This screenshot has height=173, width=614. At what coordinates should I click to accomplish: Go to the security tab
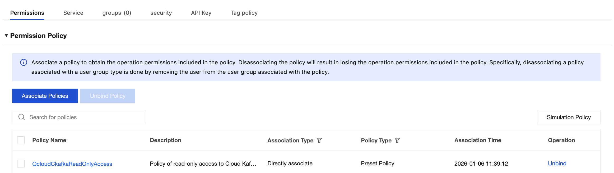coord(161,13)
